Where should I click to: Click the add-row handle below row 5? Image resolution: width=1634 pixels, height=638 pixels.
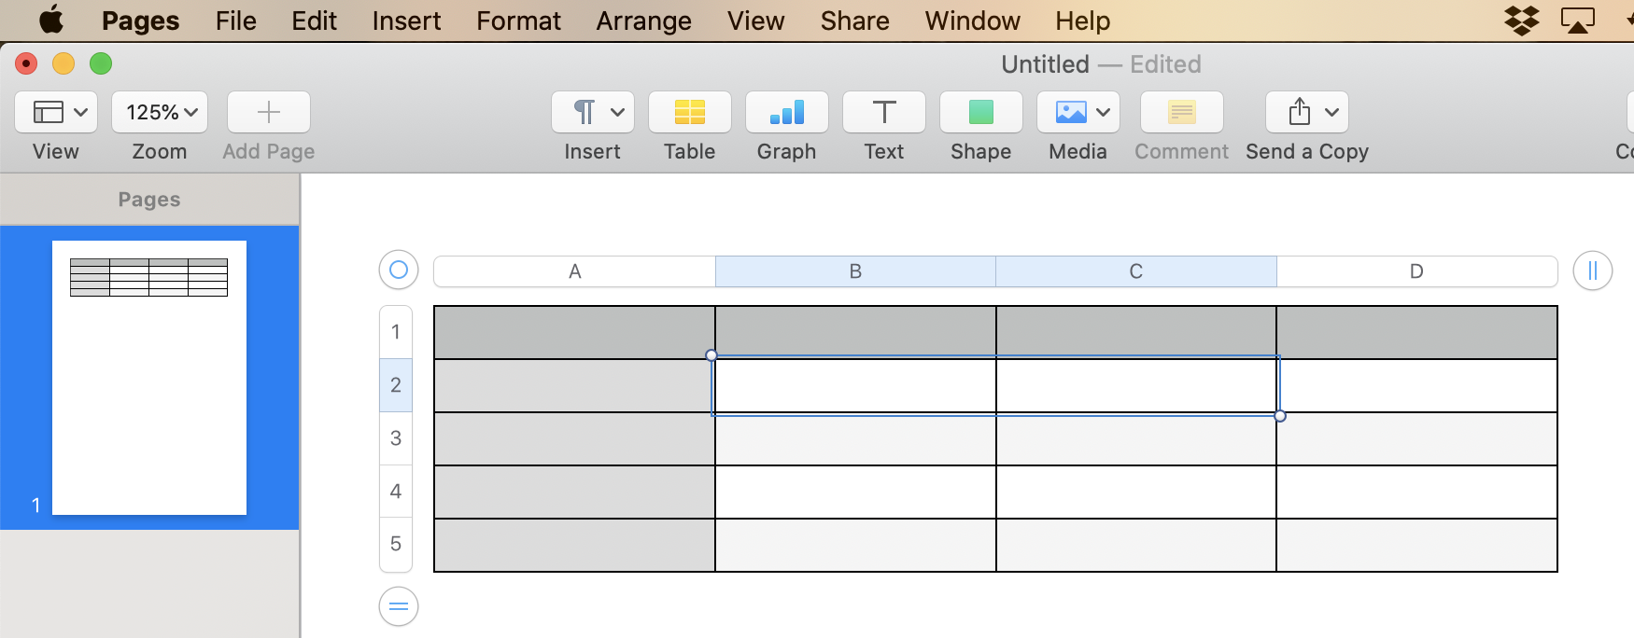click(399, 607)
